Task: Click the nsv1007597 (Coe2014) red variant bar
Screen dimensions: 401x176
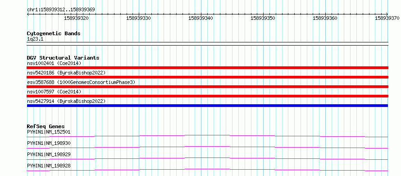Action: coord(207,96)
